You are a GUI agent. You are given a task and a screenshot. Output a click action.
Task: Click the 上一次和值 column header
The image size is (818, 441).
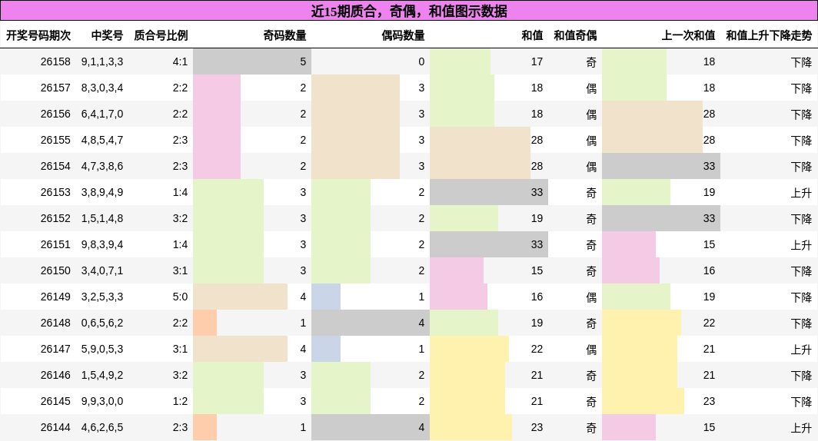[688, 35]
